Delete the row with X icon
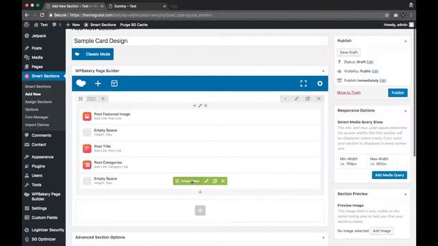The width and height of the screenshot is (438, 246). click(319, 98)
